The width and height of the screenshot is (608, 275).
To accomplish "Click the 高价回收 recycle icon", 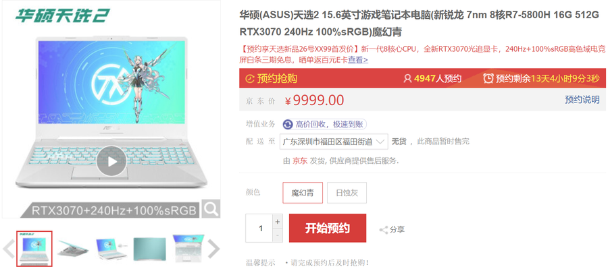I will coord(287,125).
